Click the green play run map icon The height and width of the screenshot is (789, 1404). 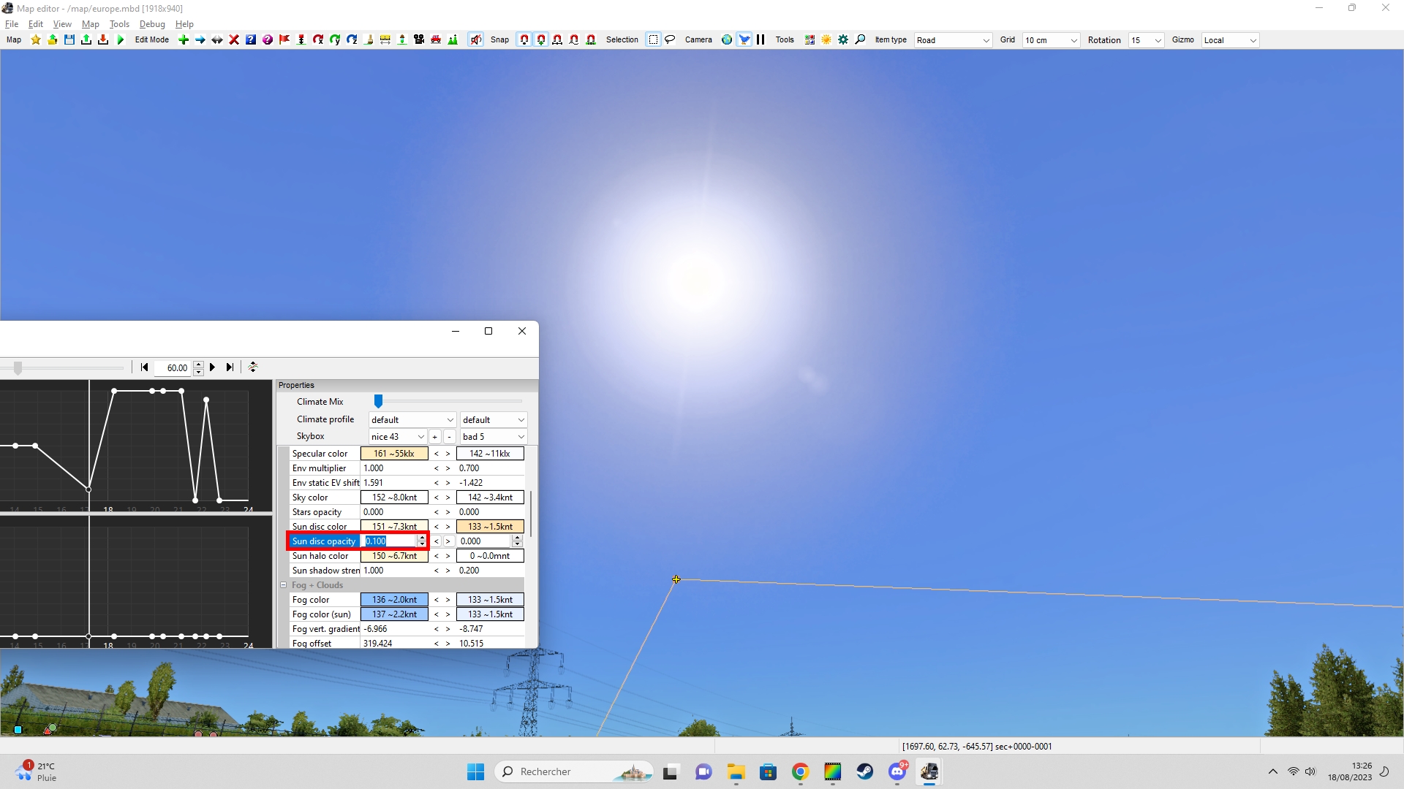tap(121, 40)
